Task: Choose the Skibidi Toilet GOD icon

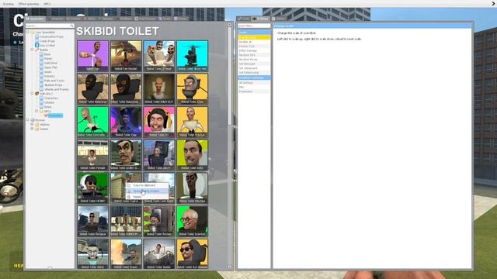Action: [192, 155]
